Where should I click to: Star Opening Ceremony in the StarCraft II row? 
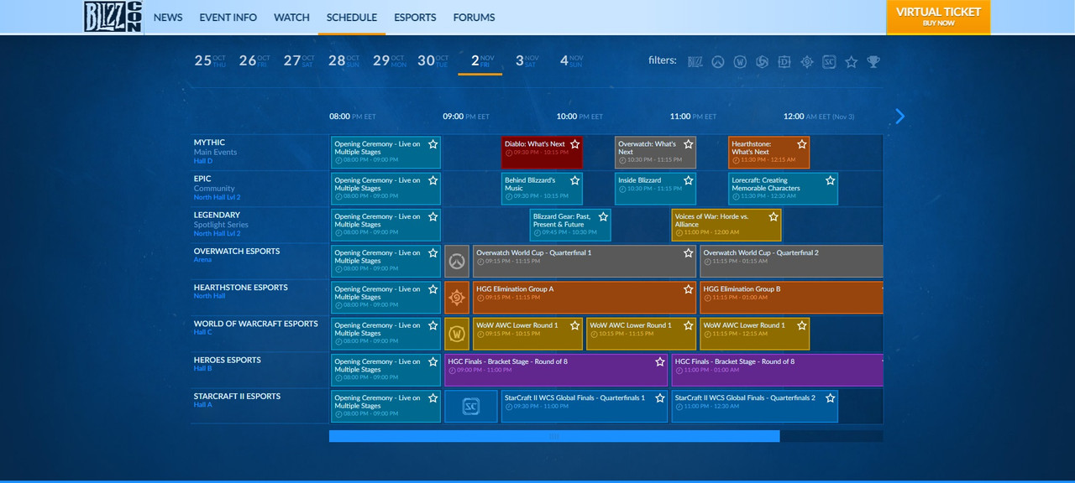(x=433, y=397)
